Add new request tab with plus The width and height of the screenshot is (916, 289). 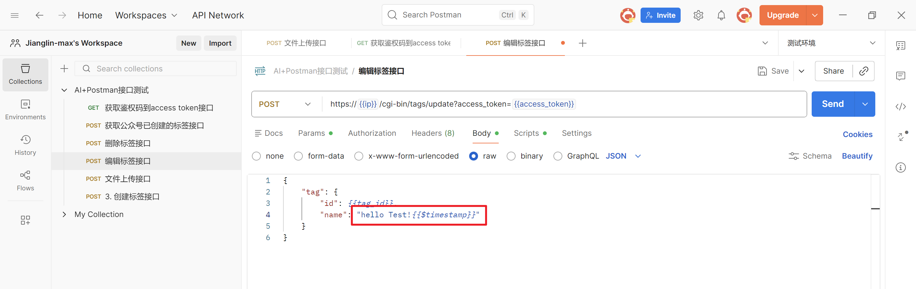pyautogui.click(x=582, y=43)
